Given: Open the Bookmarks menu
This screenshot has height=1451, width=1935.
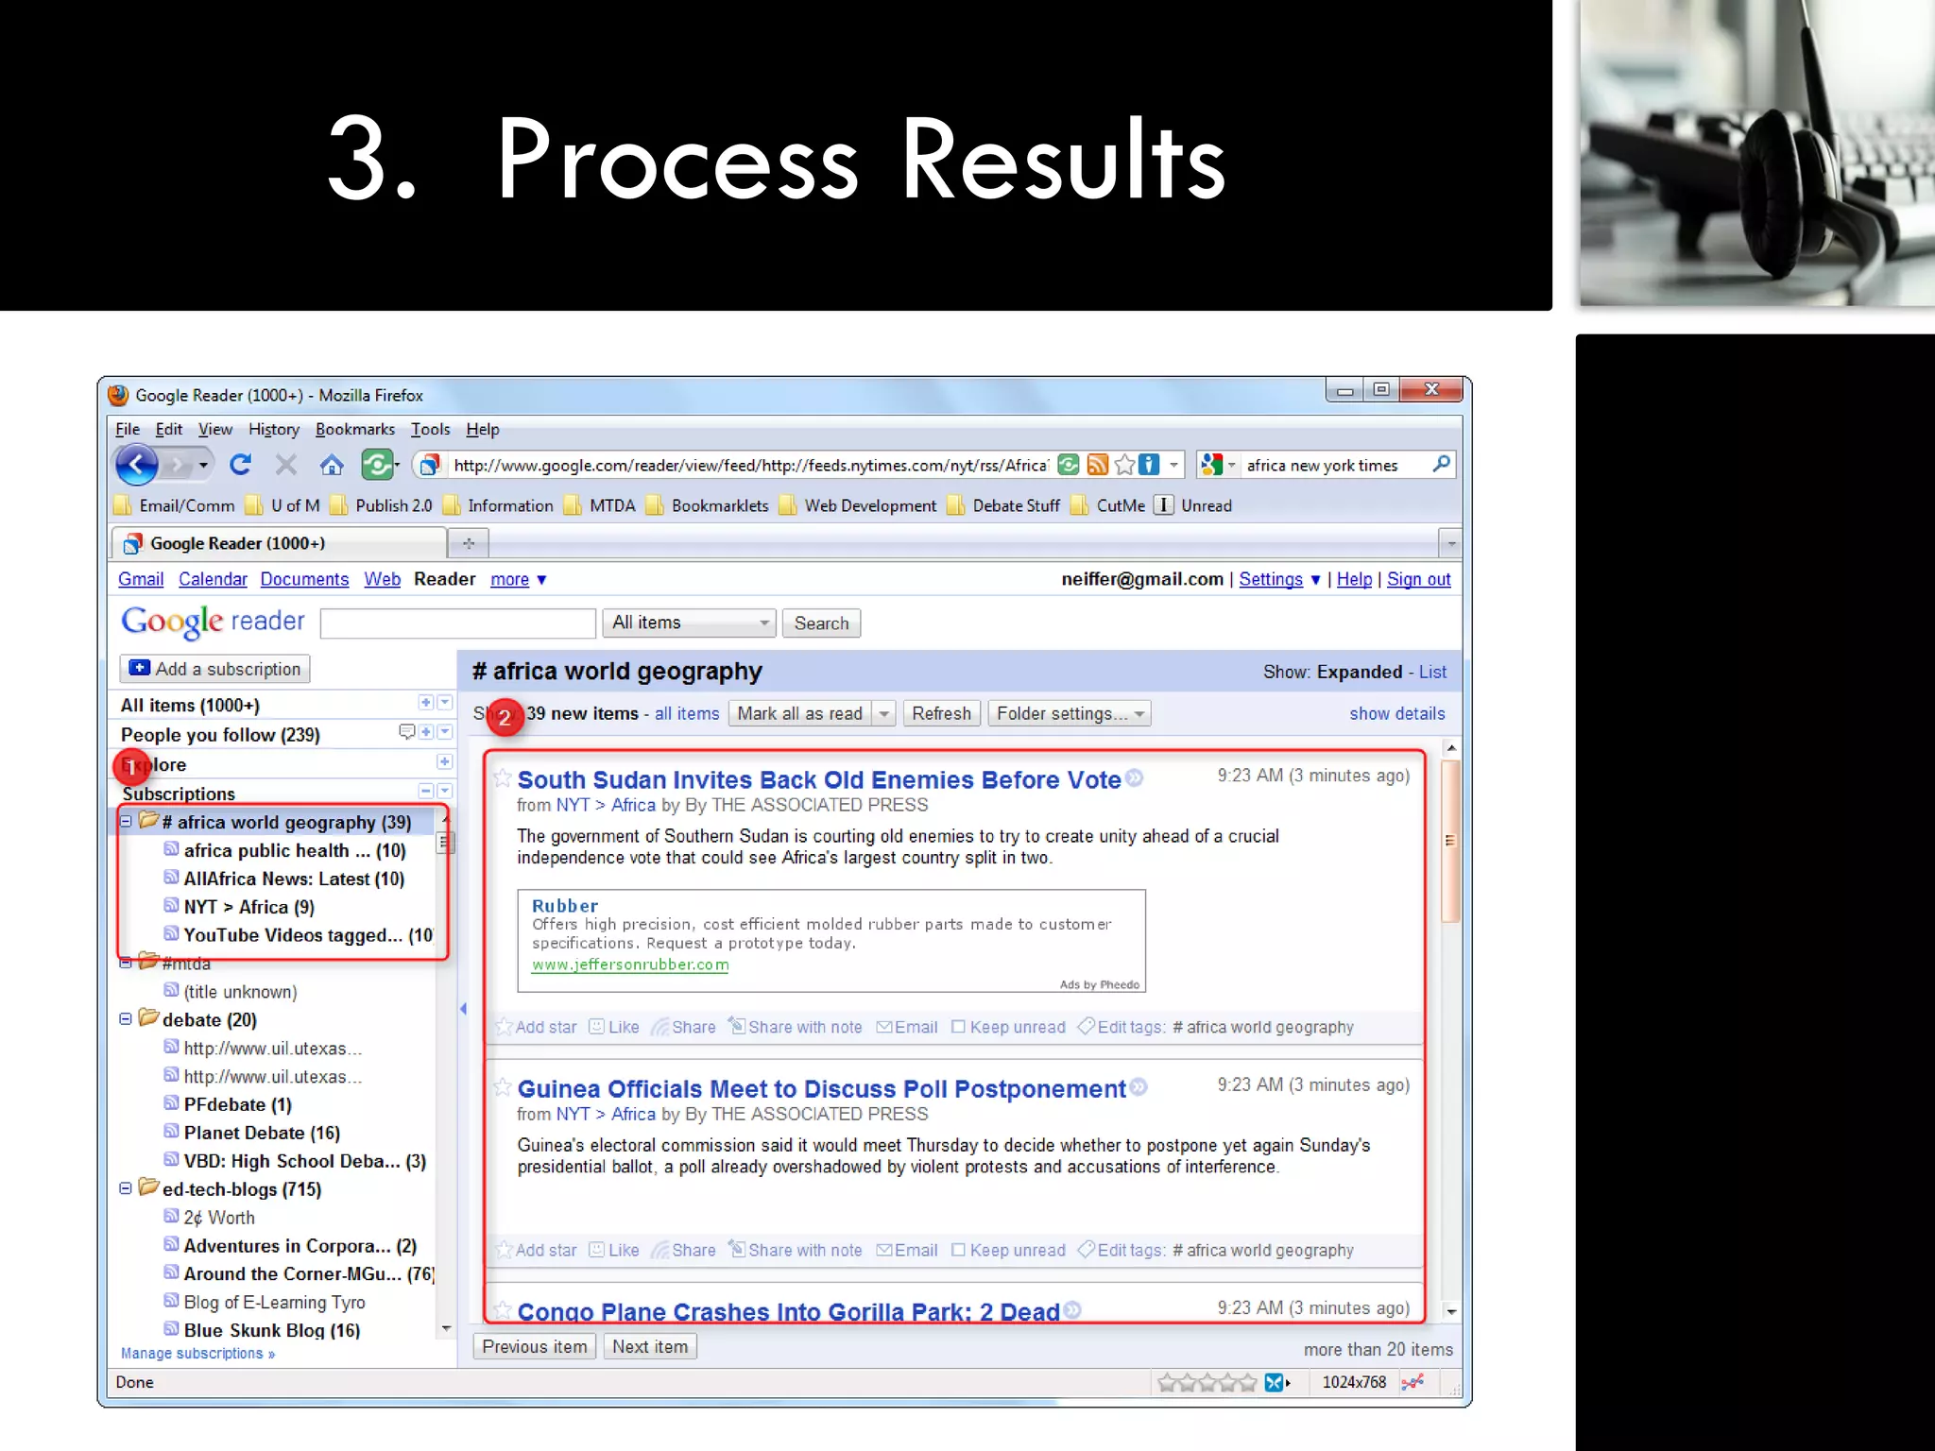Looking at the screenshot, I should coord(355,430).
